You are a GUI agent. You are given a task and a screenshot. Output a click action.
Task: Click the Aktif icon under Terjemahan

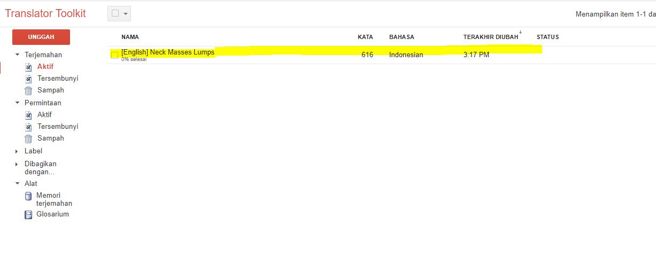coord(28,67)
